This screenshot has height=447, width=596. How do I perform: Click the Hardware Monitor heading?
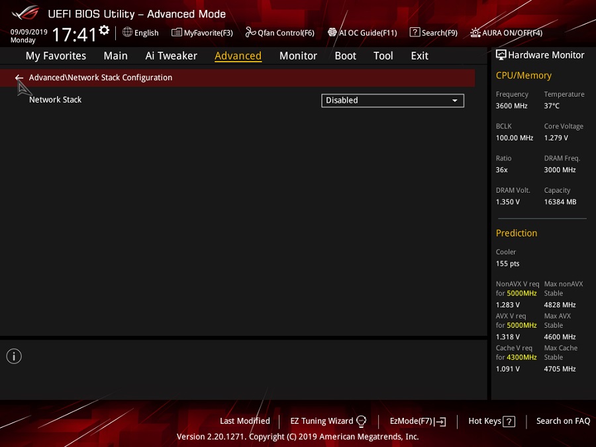546,55
